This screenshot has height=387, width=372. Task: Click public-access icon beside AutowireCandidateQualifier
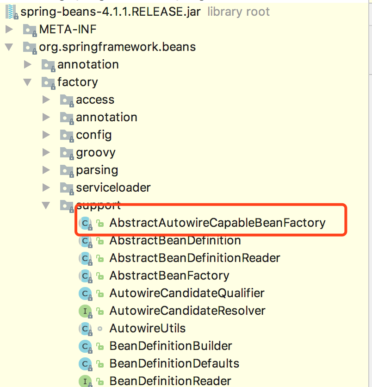(x=100, y=293)
